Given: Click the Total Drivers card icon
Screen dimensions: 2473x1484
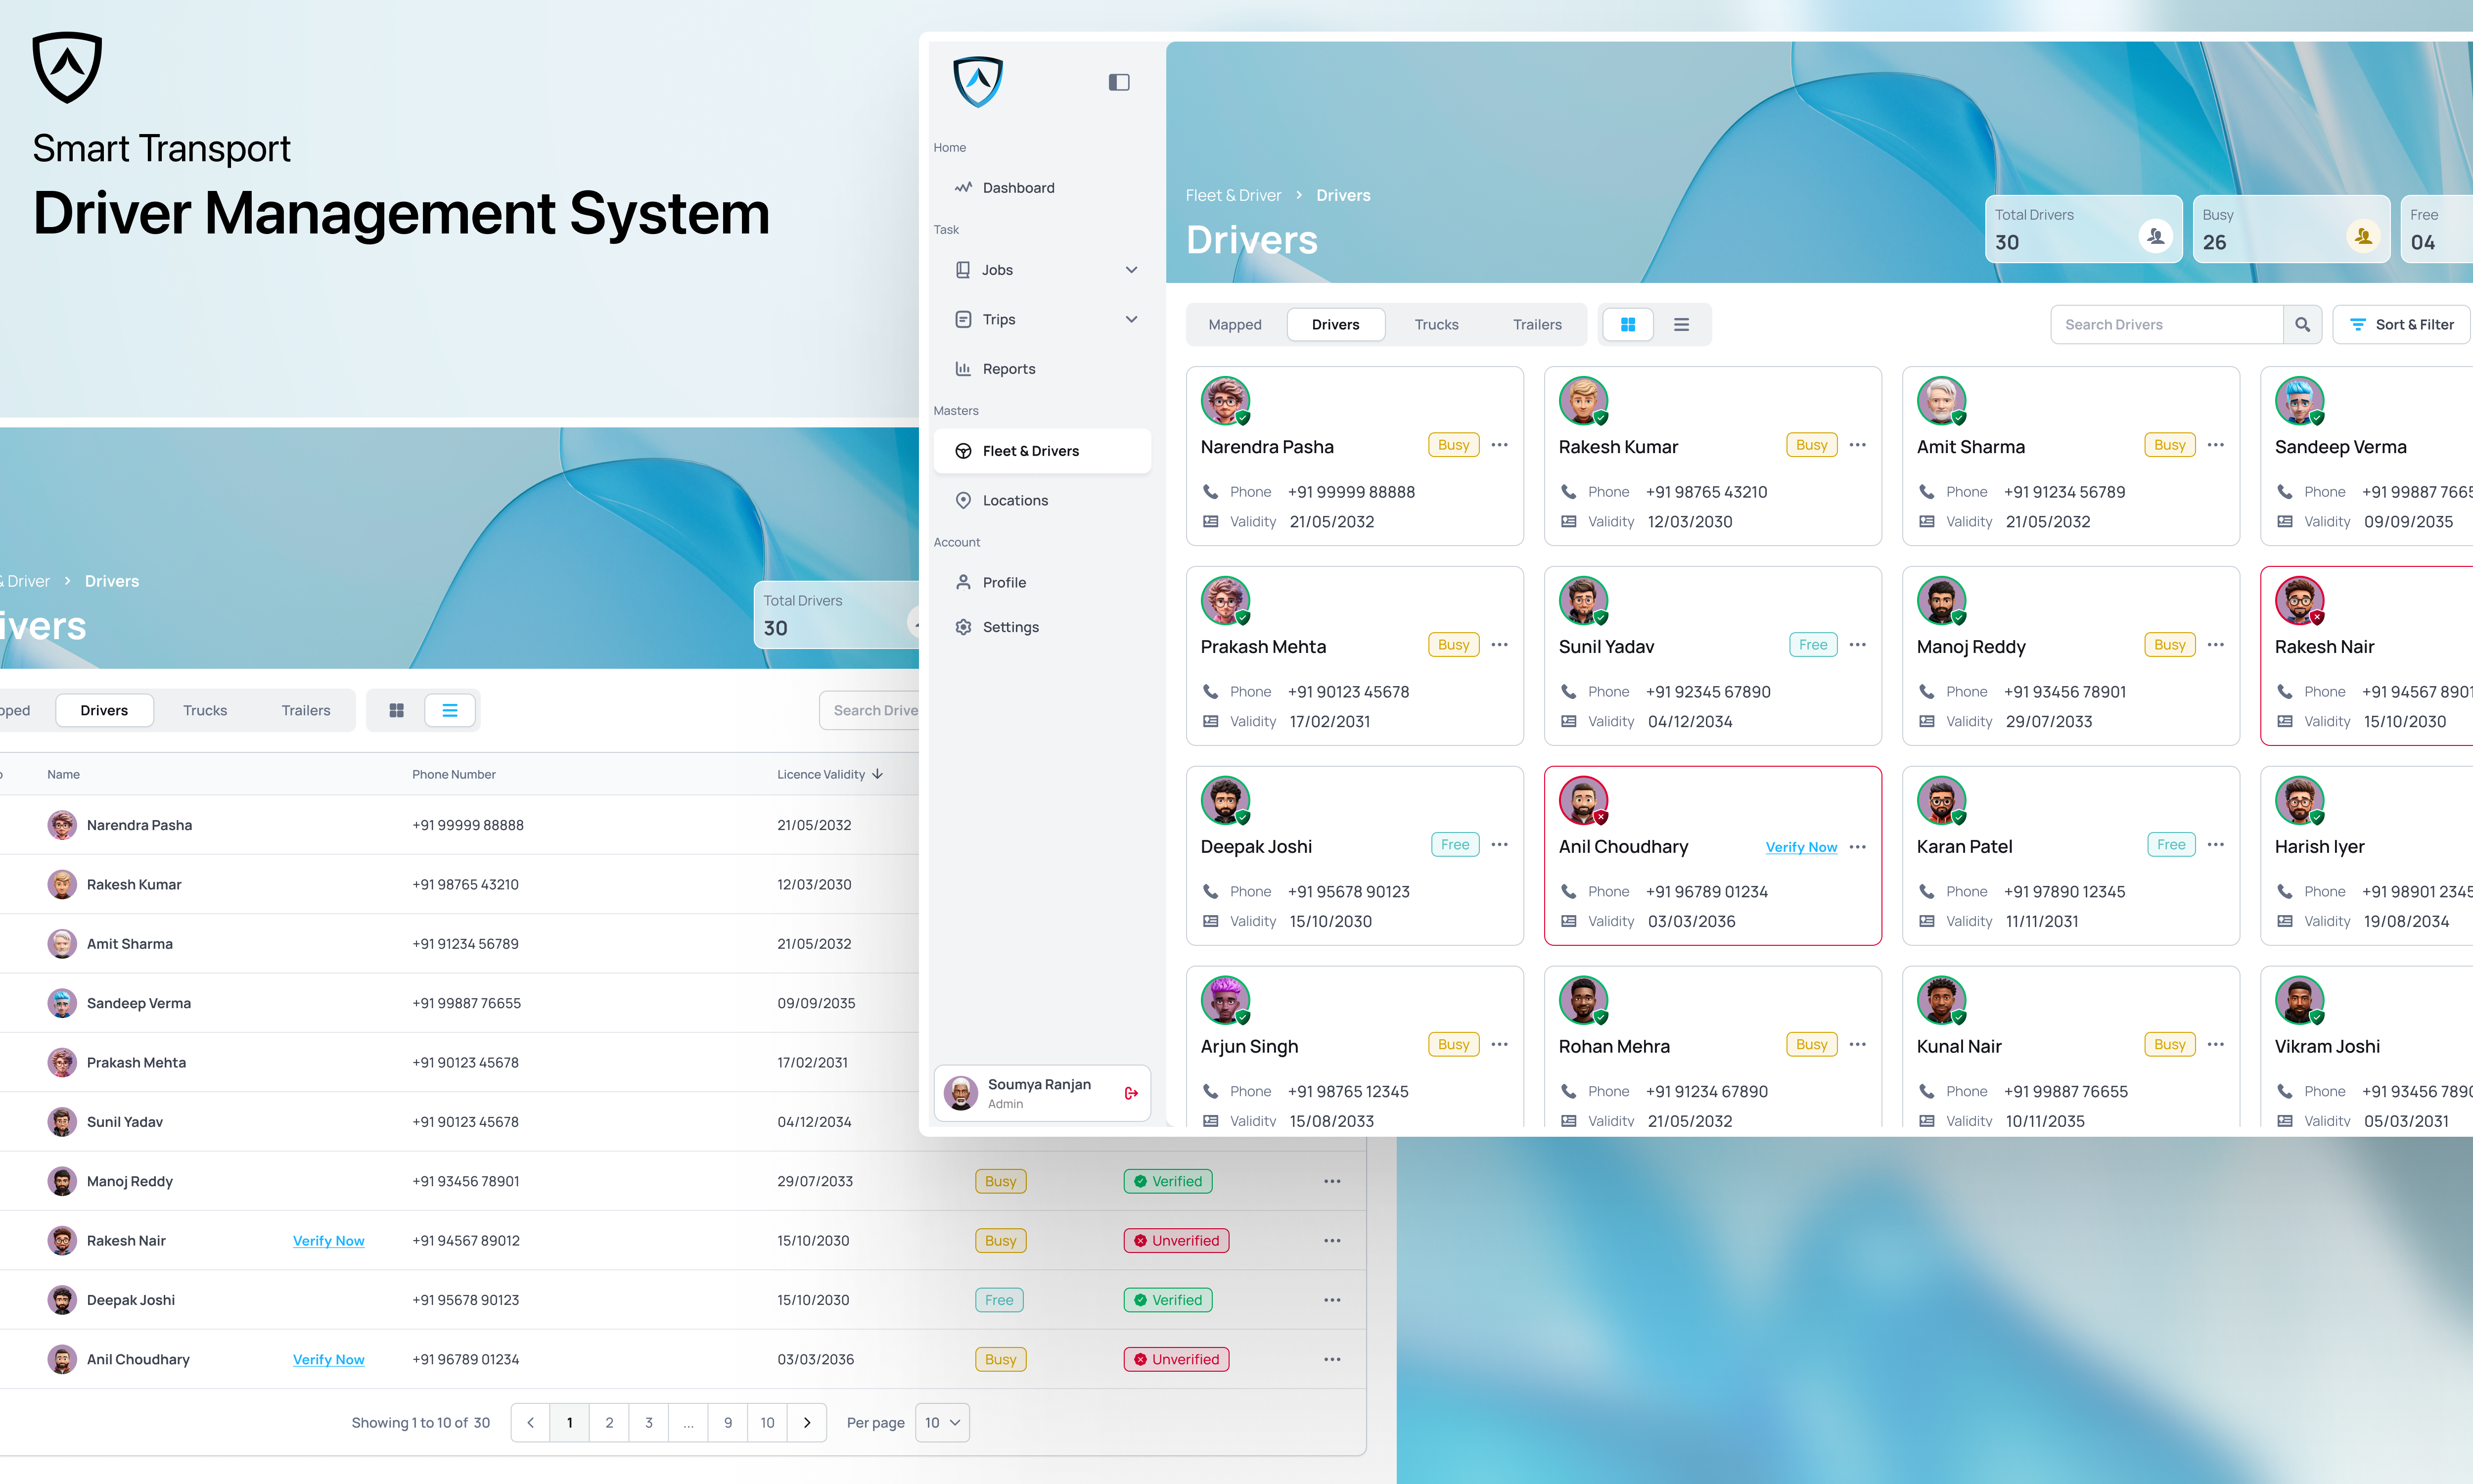Looking at the screenshot, I should tap(2154, 236).
